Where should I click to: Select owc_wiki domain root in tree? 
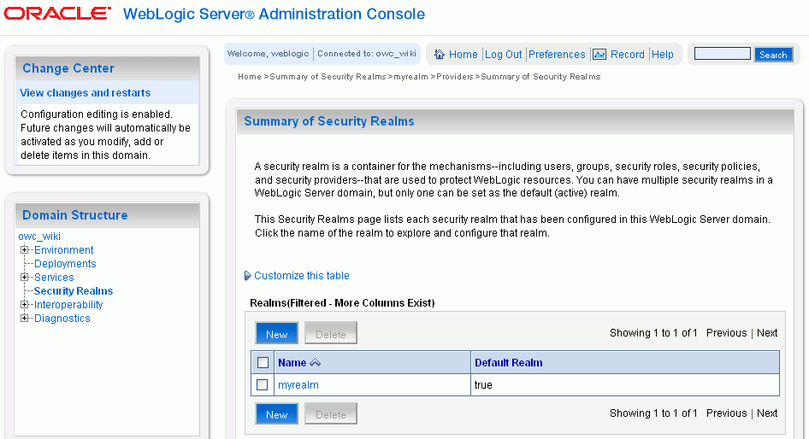click(x=39, y=237)
